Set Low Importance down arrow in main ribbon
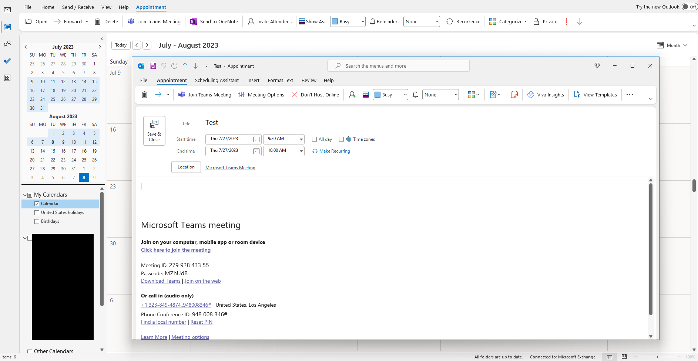 580,21
